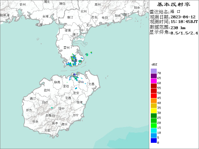Click the orange dBZ legend swatch
The width and height of the screenshot is (199, 149).
(x=154, y=101)
